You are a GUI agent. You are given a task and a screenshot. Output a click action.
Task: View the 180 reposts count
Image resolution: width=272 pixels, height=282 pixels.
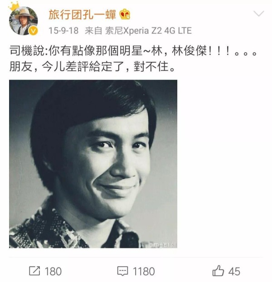[x=53, y=271]
